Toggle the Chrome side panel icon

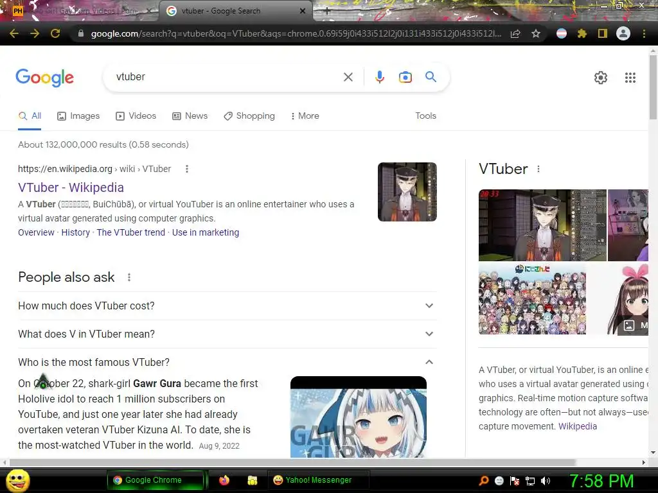(603, 33)
